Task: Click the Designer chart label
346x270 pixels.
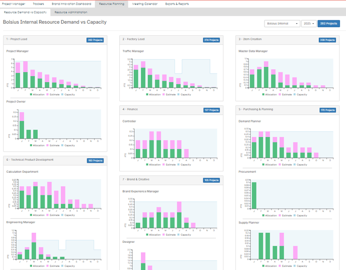Action: pos(128,242)
